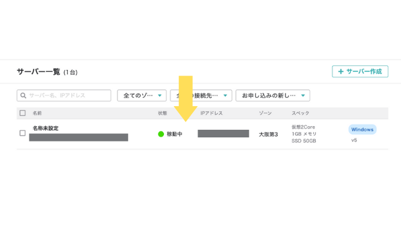
Task: Toggle the select-all checkbox in header
Action: 22,113
